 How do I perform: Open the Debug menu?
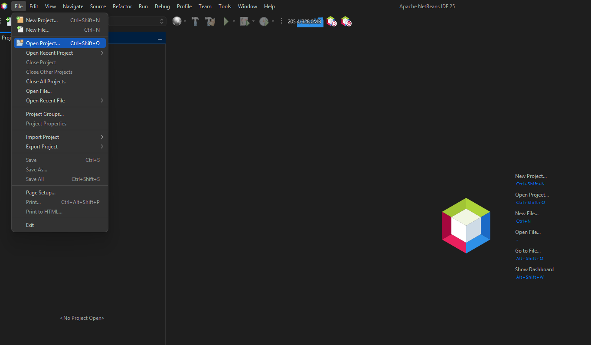click(162, 7)
